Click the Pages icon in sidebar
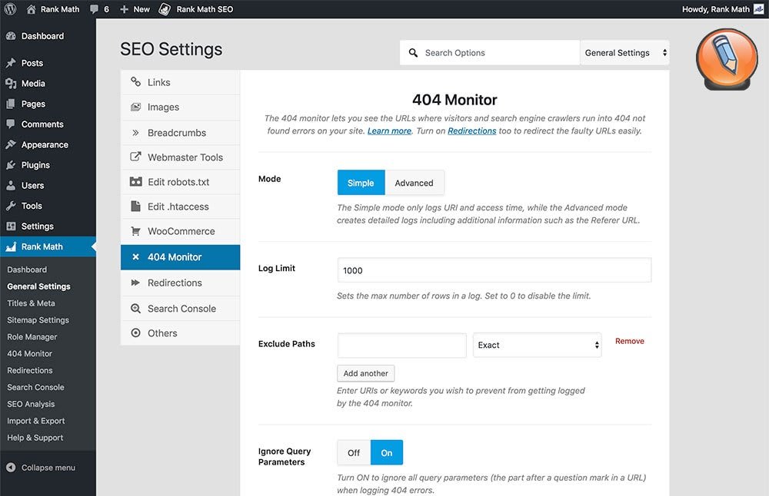 tap(11, 104)
